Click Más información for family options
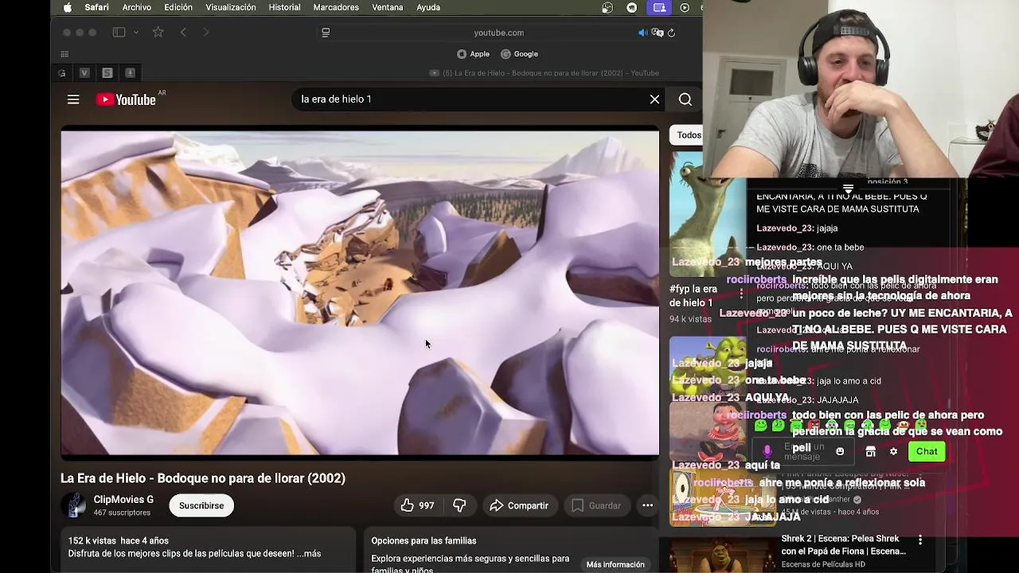The height and width of the screenshot is (573, 1019). 615,564
